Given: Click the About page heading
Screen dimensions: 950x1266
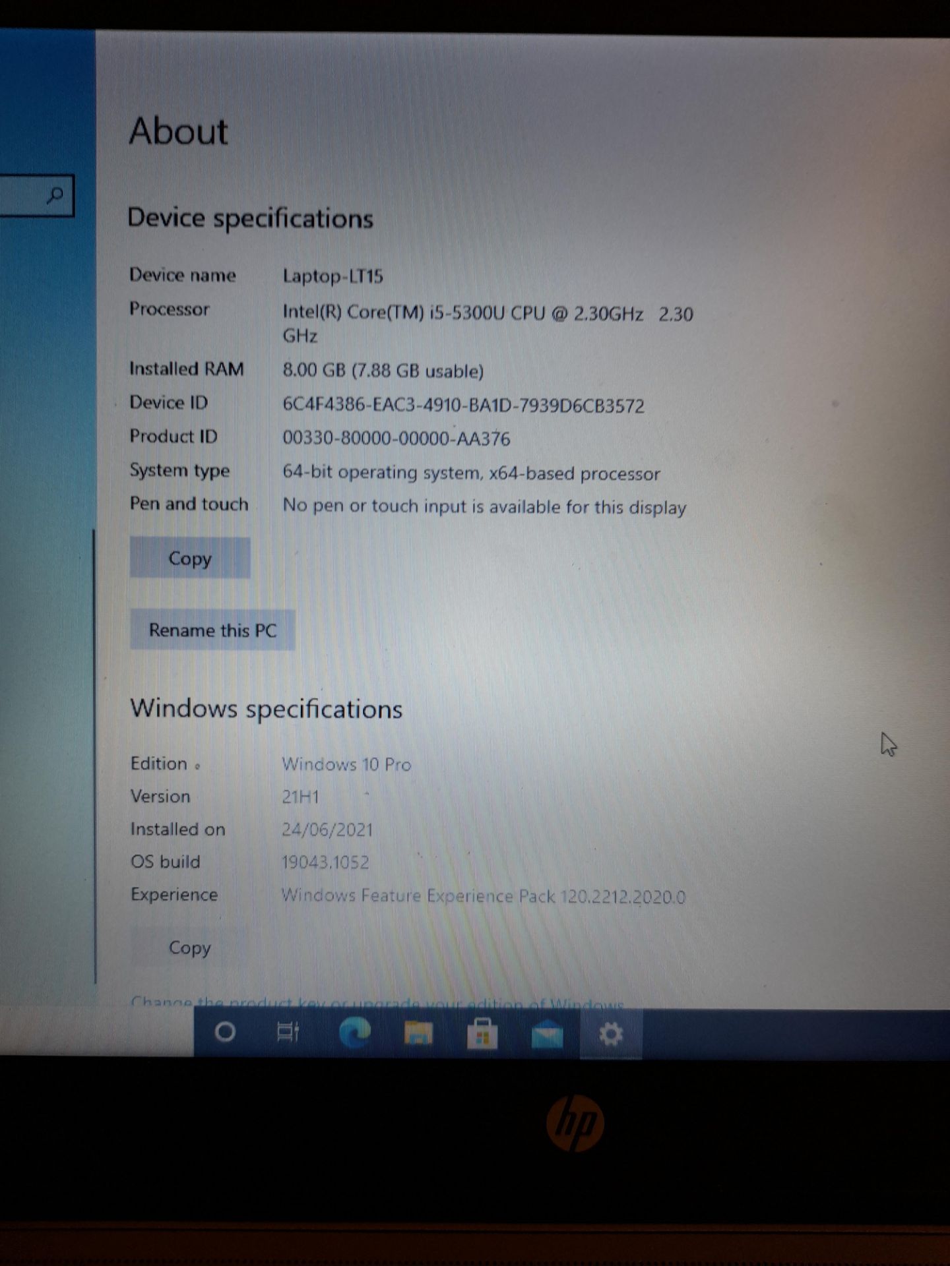Looking at the screenshot, I should [x=178, y=131].
